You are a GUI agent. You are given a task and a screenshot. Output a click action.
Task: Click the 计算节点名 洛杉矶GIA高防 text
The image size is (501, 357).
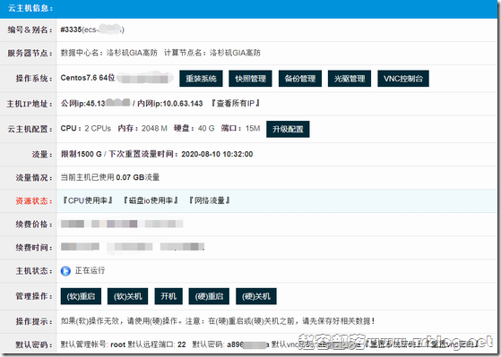click(x=212, y=53)
